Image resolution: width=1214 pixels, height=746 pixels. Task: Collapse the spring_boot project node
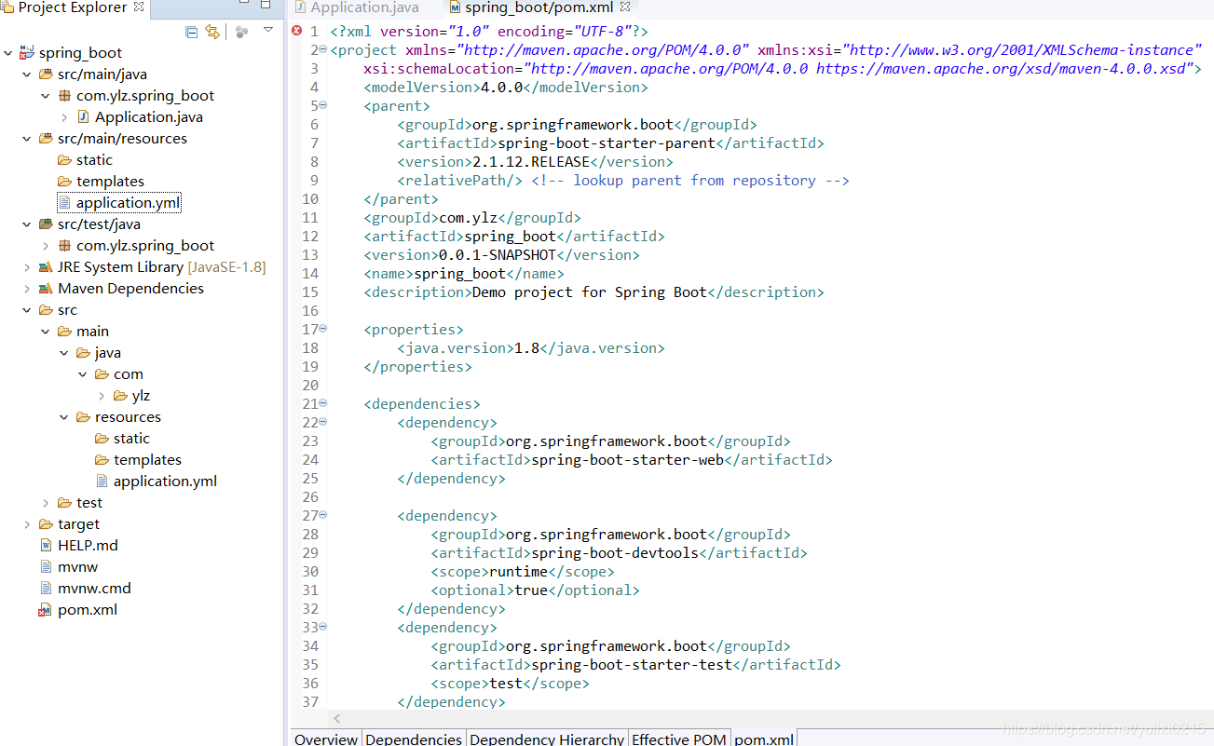(x=8, y=53)
